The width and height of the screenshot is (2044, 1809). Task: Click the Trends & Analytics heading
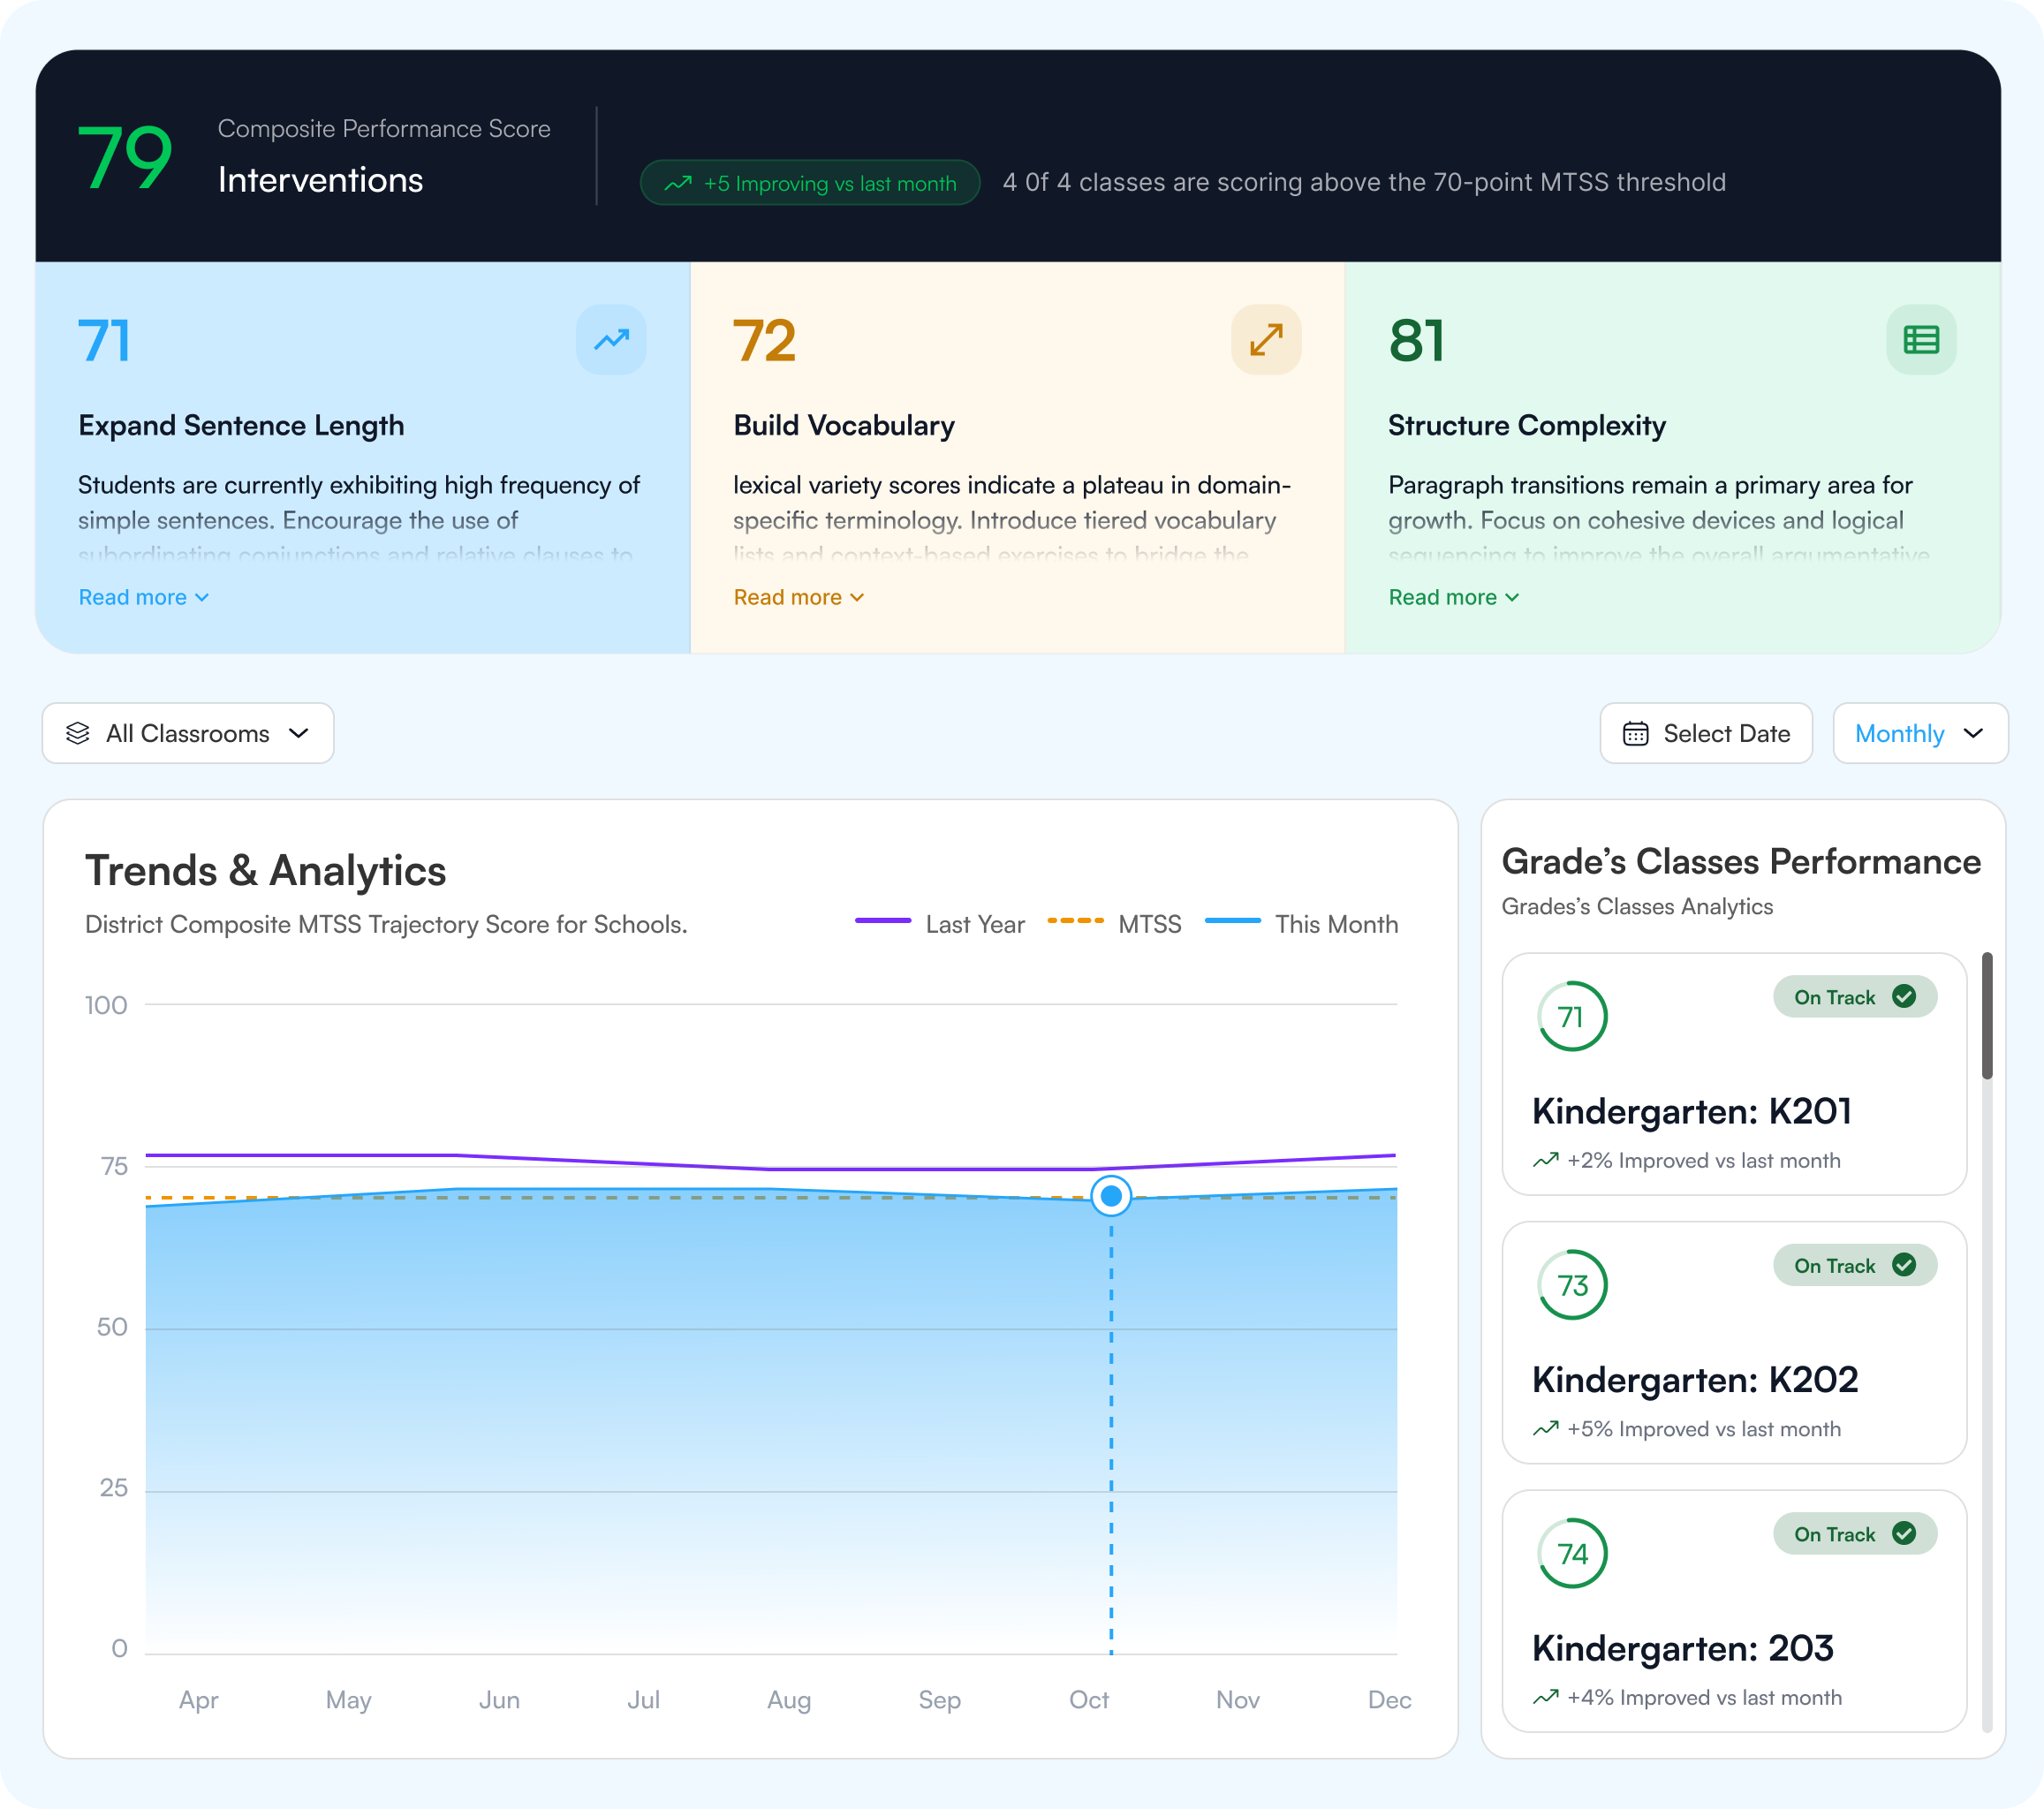tap(266, 871)
